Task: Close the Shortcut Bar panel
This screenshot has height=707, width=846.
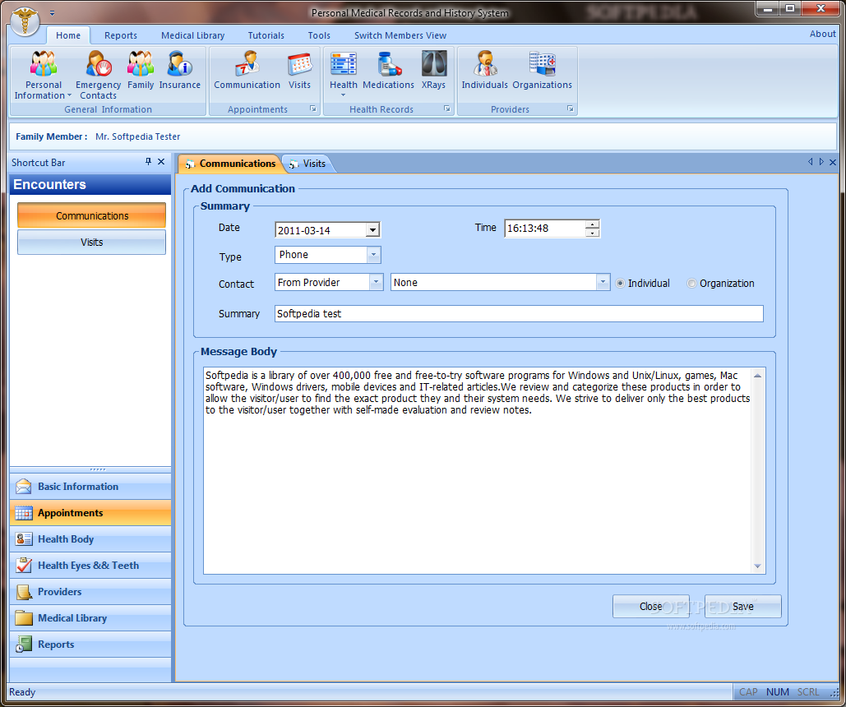Action: [161, 161]
